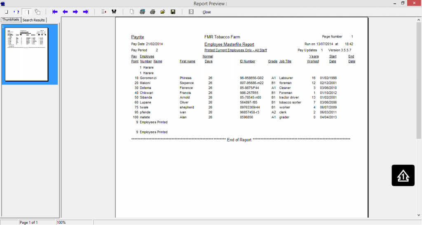Click the multiple pages view icon

(x=38, y=12)
